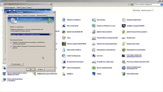
Task: Close the Свойства: Микрофон dialog
Action: coord(54,12)
